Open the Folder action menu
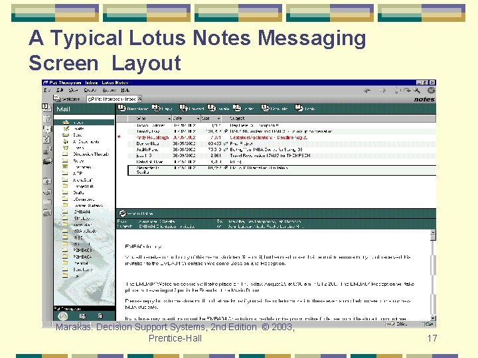This screenshot has width=478, height=358. click(244, 108)
